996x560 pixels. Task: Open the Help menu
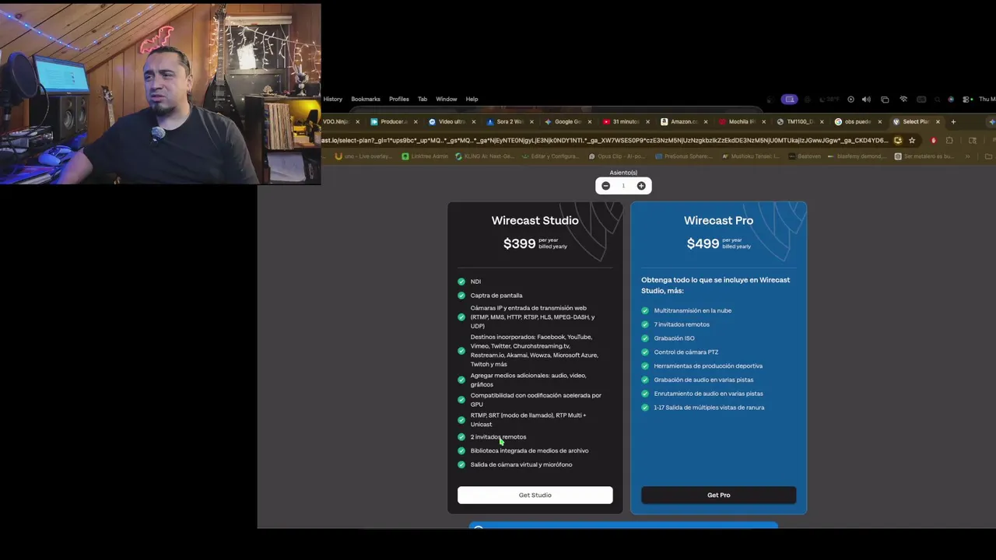point(472,99)
